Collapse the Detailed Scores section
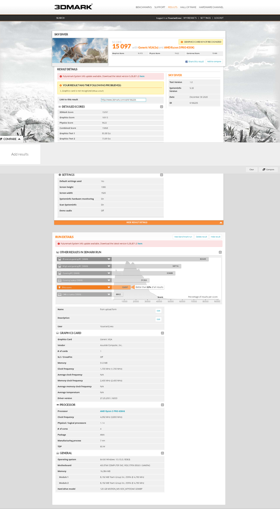The width and height of the screenshot is (280, 509). (161, 107)
